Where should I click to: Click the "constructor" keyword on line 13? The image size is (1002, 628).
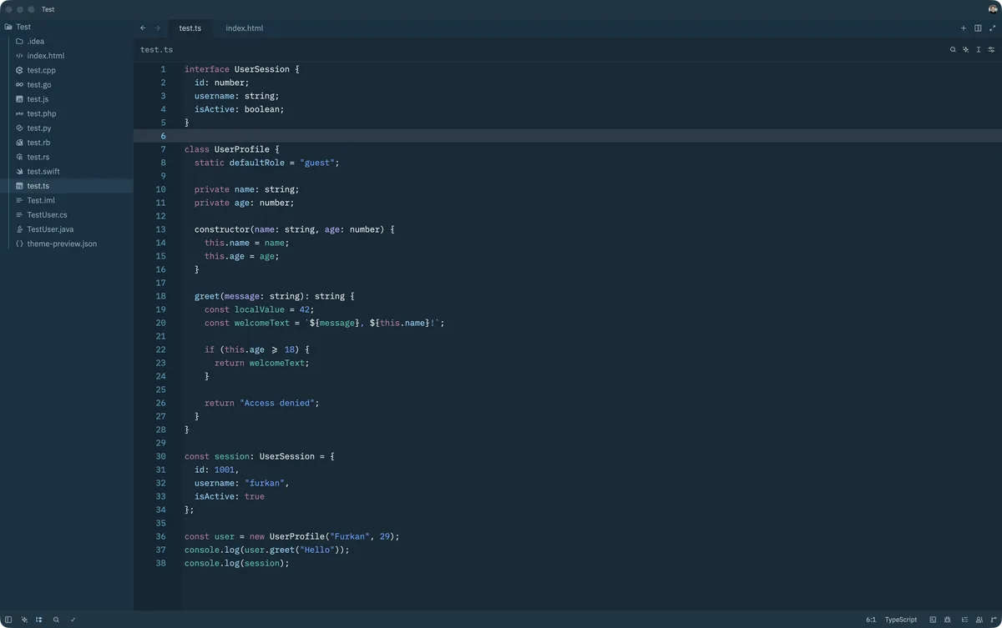coord(222,229)
